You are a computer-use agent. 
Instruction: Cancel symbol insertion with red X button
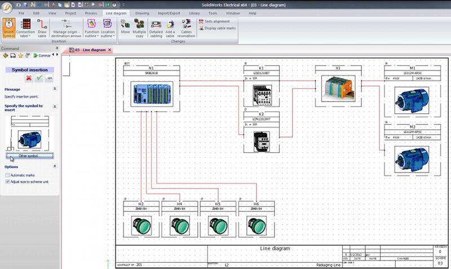tap(29, 78)
